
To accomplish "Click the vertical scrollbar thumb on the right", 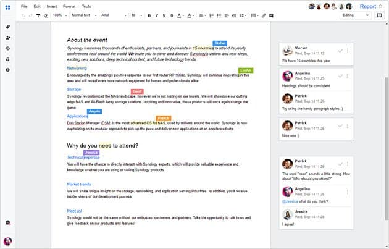I will click(x=387, y=148).
